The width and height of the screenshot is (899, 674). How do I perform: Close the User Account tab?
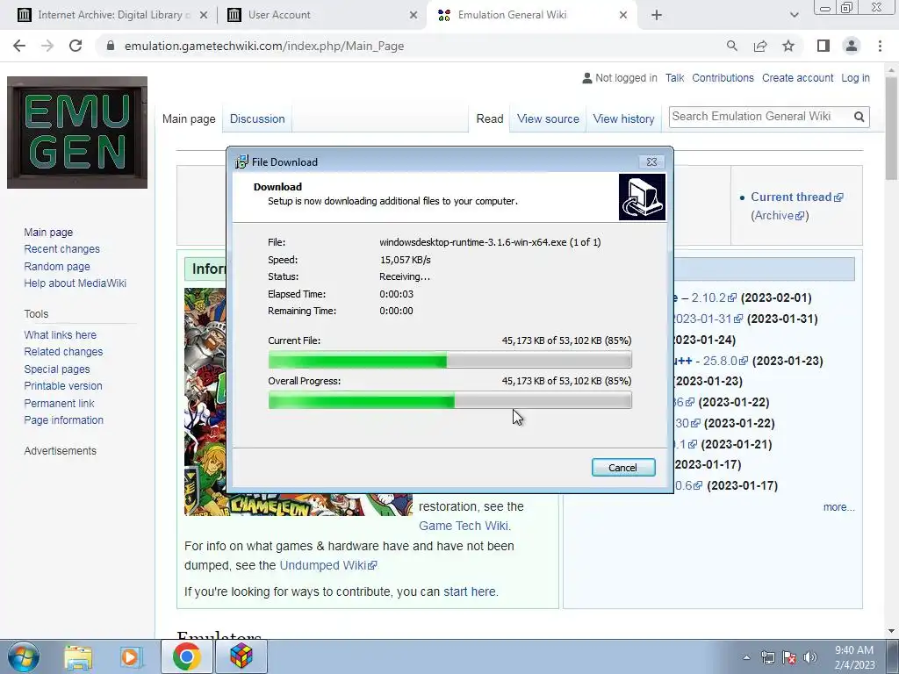[x=414, y=16]
